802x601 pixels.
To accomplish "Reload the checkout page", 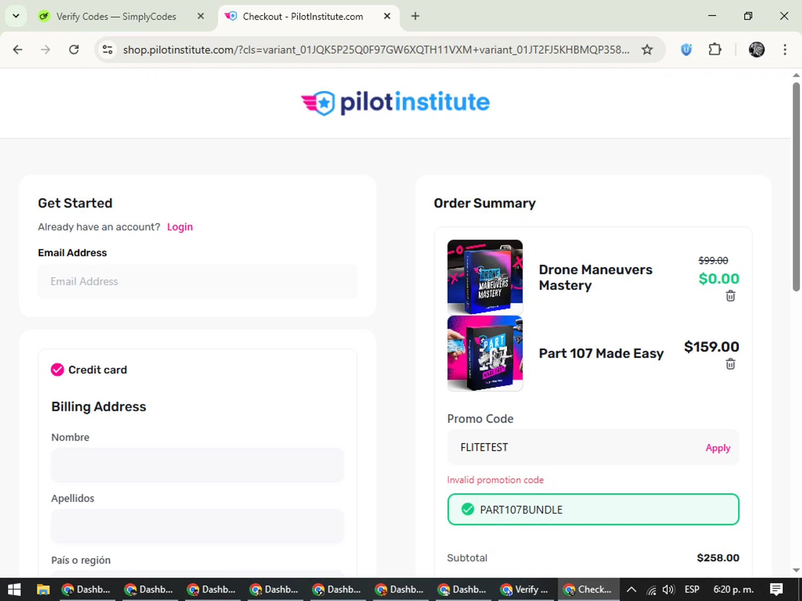I will point(74,50).
